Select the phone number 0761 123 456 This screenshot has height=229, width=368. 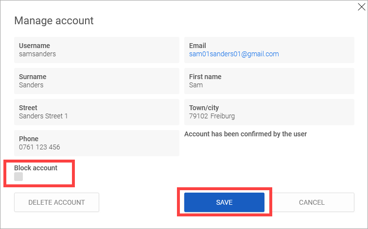39,147
